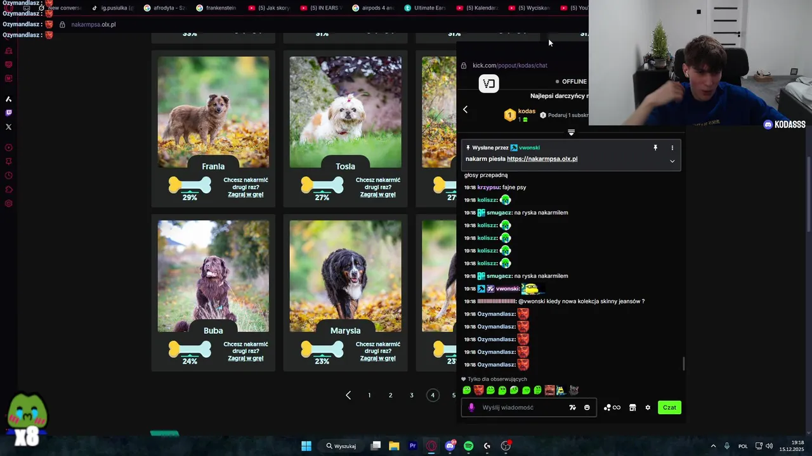Switch to the 'frankenstein' browser tab
Viewport: 812px width, 456px height.
pyautogui.click(x=216, y=8)
